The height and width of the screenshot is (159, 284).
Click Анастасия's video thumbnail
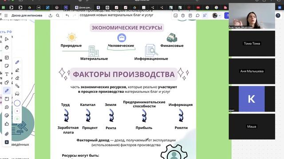pos(252,16)
